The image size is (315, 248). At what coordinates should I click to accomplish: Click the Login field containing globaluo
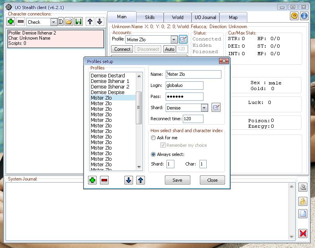tap(184, 85)
